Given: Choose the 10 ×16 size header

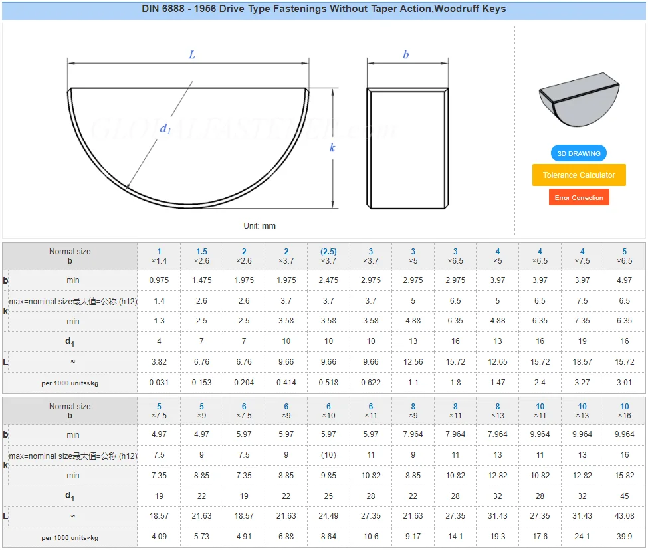Looking at the screenshot, I should pos(624,411).
